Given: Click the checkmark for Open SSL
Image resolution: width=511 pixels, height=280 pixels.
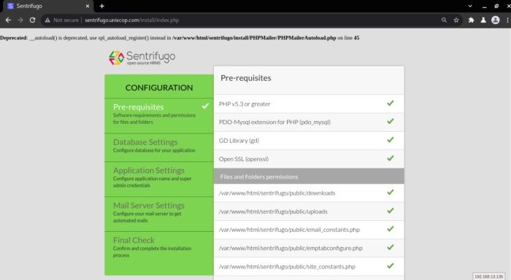Looking at the screenshot, I should [391, 158].
